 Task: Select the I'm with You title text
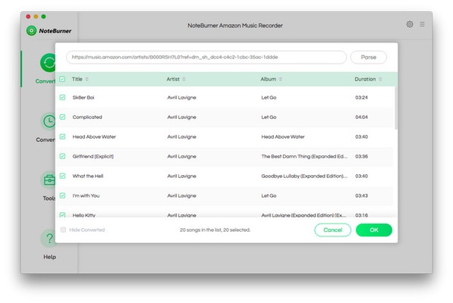click(86, 195)
